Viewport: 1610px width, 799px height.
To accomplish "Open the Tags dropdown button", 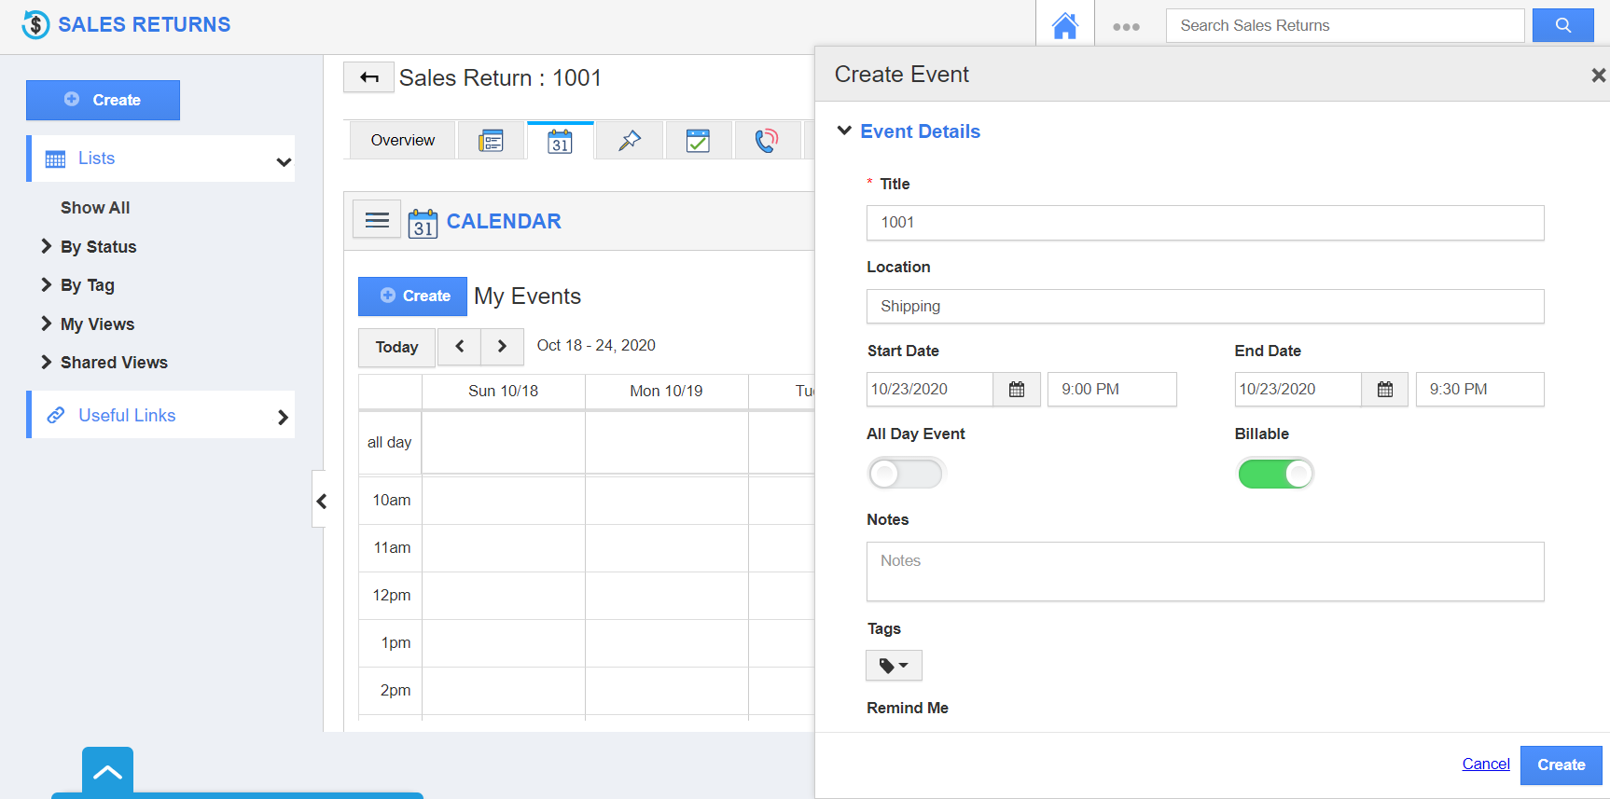I will pyautogui.click(x=894, y=666).
